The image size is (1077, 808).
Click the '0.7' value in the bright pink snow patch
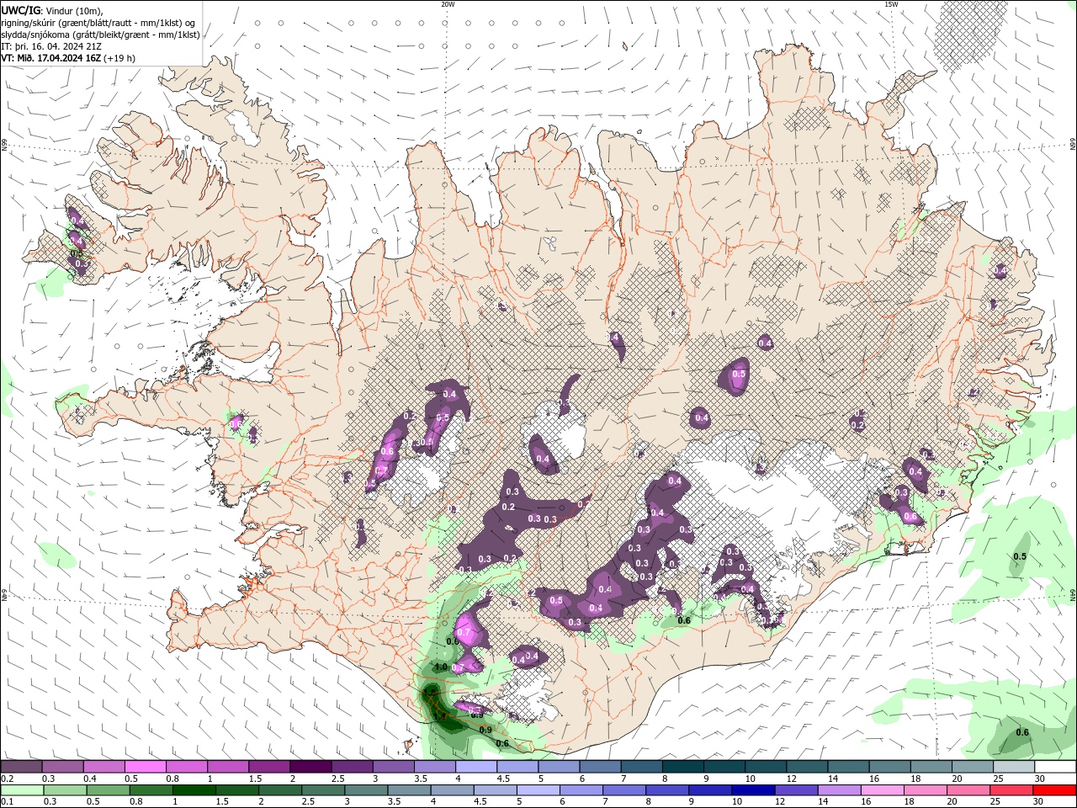coord(463,631)
